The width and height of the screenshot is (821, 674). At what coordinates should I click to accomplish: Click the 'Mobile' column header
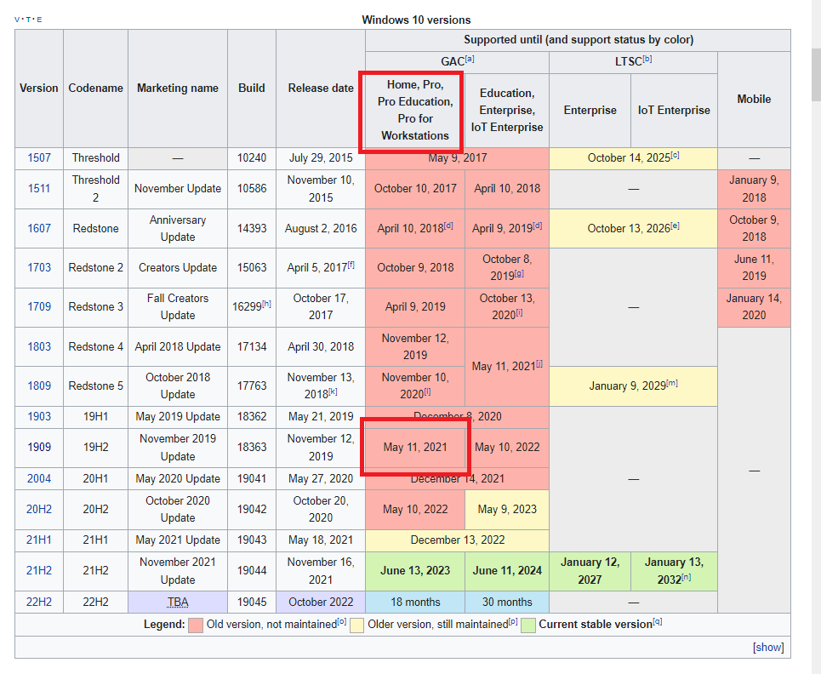tap(754, 99)
